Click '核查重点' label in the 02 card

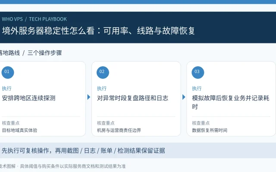point(106,123)
